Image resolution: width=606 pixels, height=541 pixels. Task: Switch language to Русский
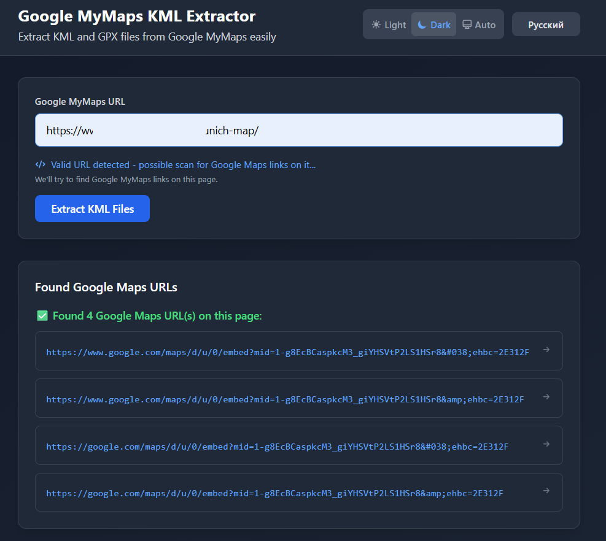click(546, 25)
